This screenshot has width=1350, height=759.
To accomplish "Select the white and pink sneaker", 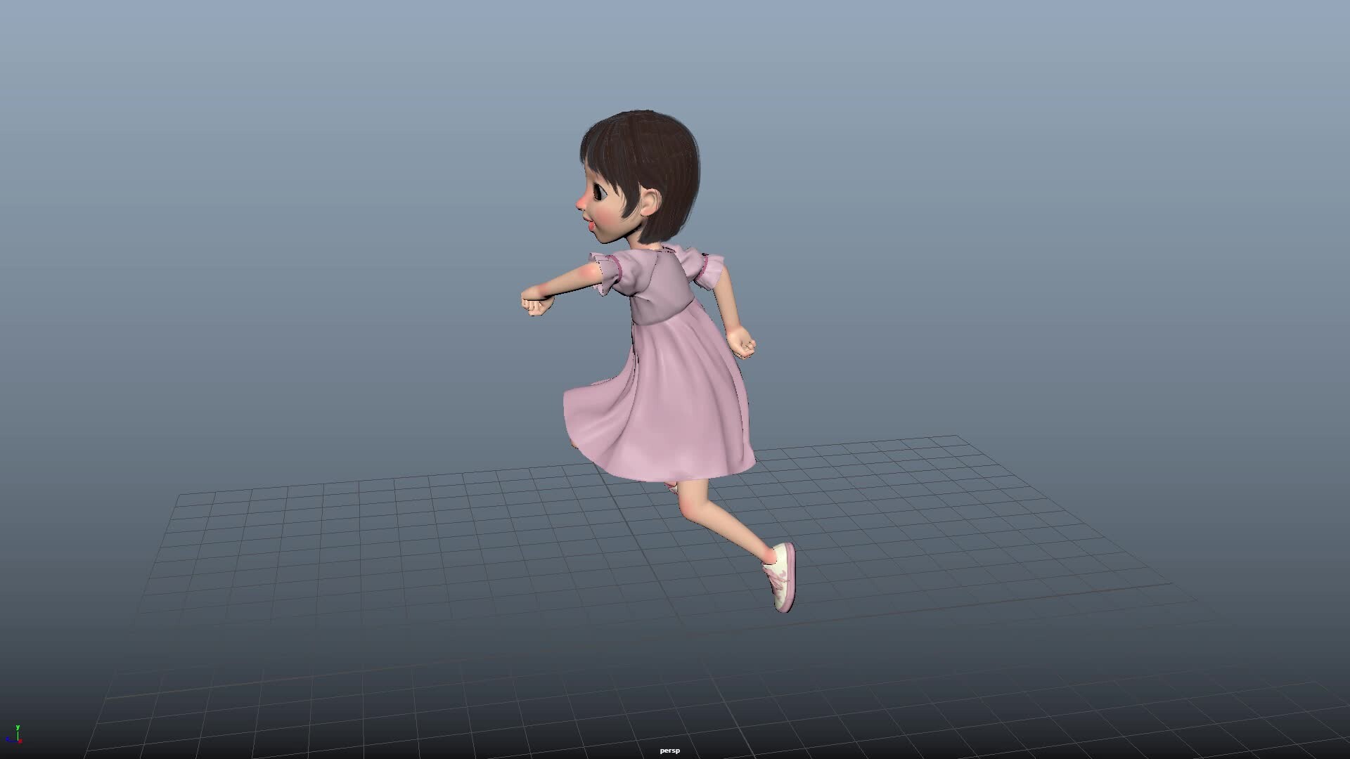I will tap(783, 578).
